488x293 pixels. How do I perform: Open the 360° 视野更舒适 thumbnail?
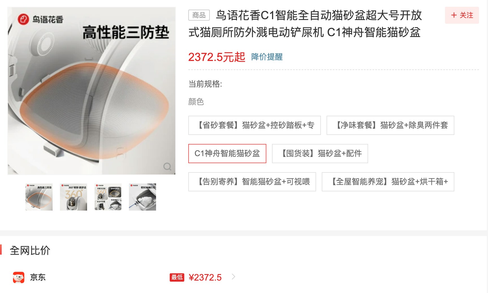pos(74,197)
